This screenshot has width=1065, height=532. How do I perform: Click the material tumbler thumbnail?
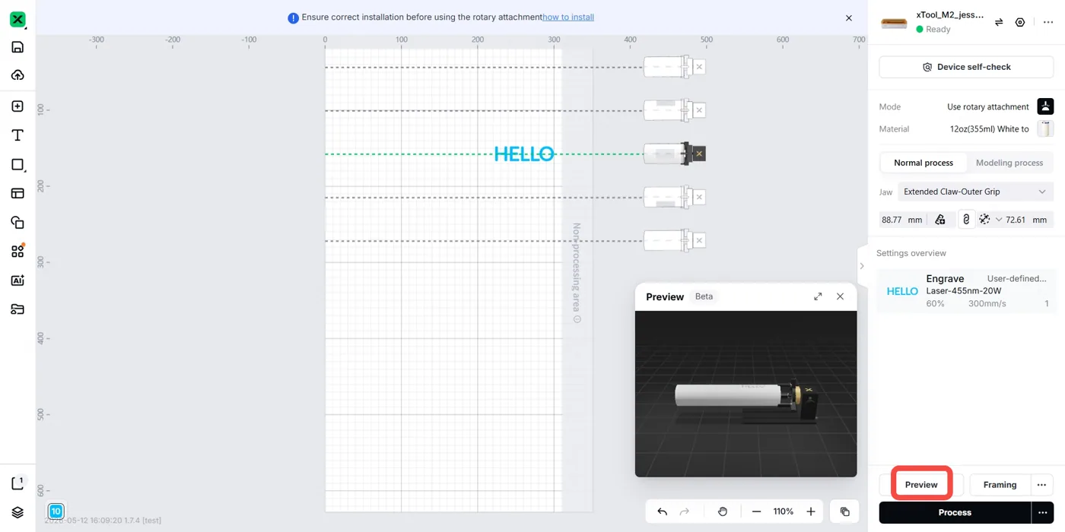[1045, 128]
